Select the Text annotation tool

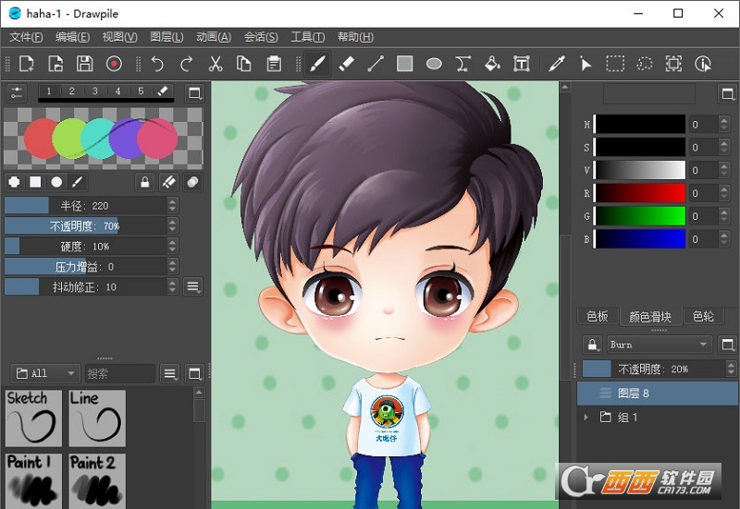(x=522, y=64)
